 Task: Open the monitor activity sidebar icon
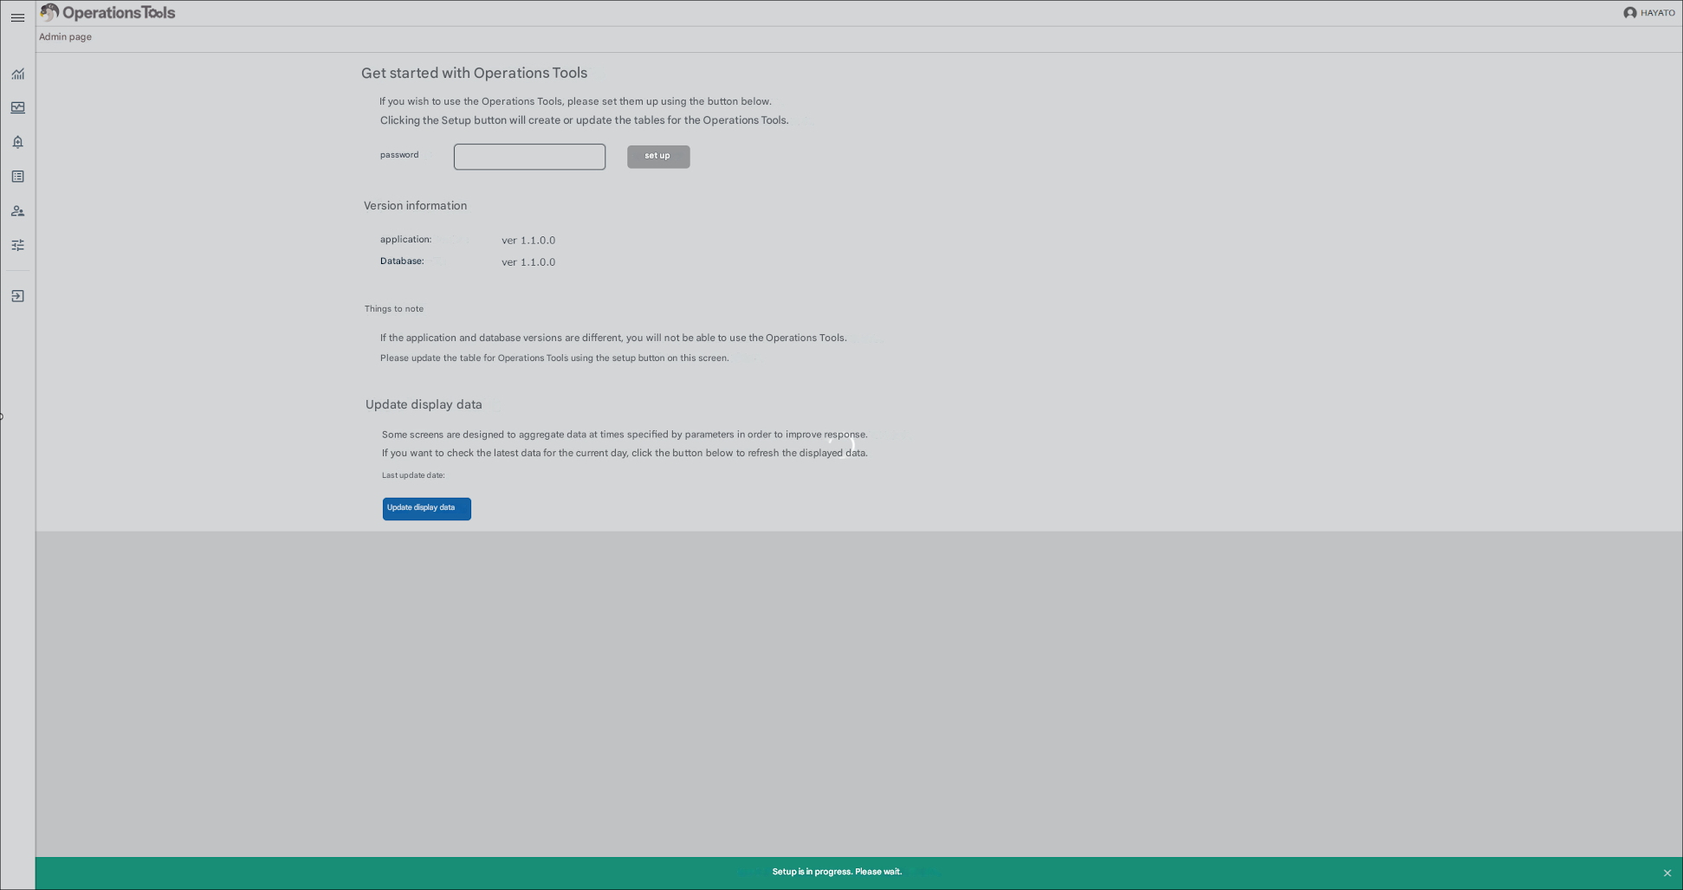[17, 107]
